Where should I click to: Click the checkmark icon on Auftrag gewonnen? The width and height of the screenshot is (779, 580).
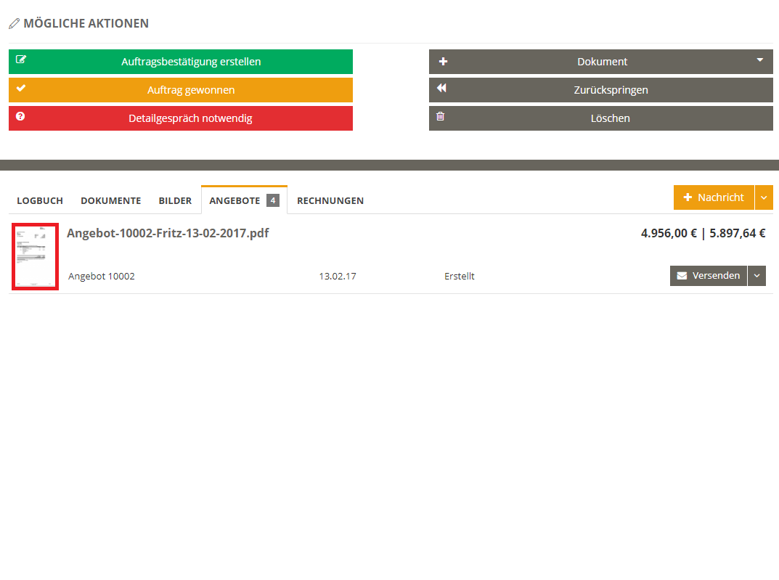21,88
